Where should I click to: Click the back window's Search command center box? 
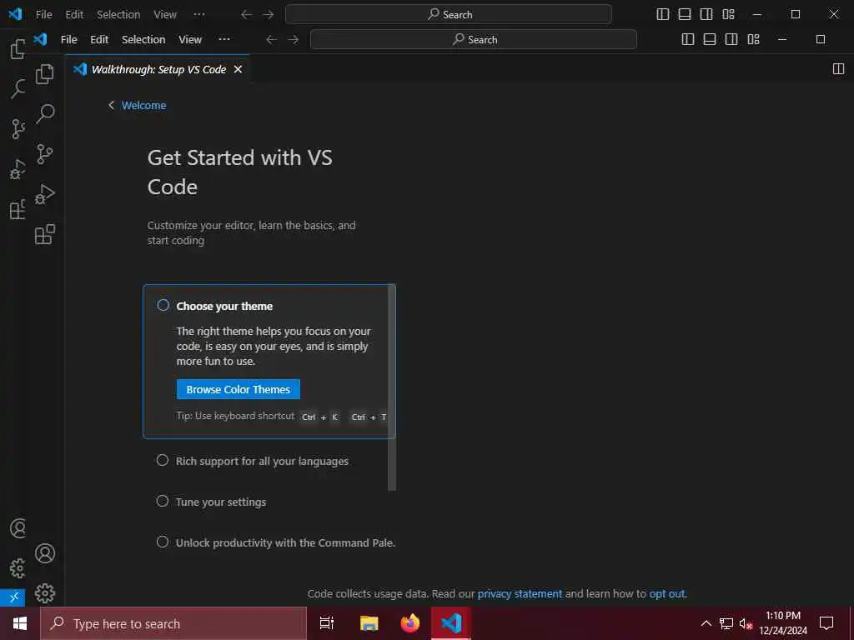(448, 15)
